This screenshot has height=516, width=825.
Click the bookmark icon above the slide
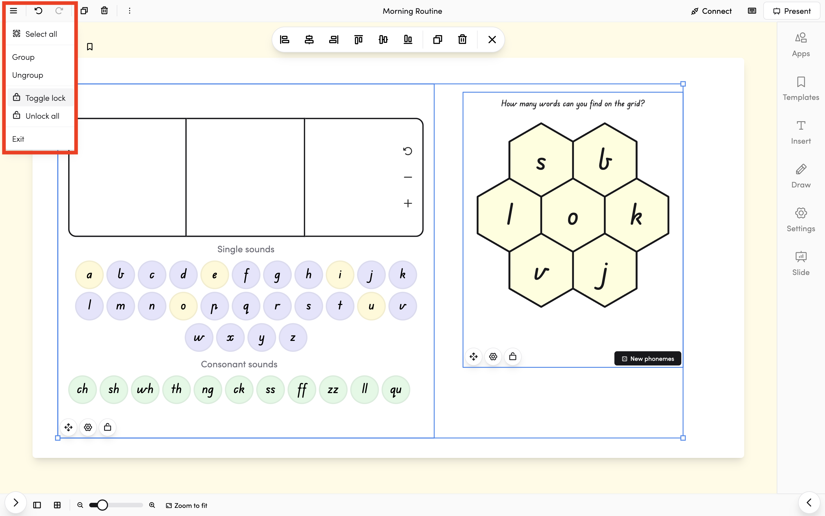click(90, 47)
